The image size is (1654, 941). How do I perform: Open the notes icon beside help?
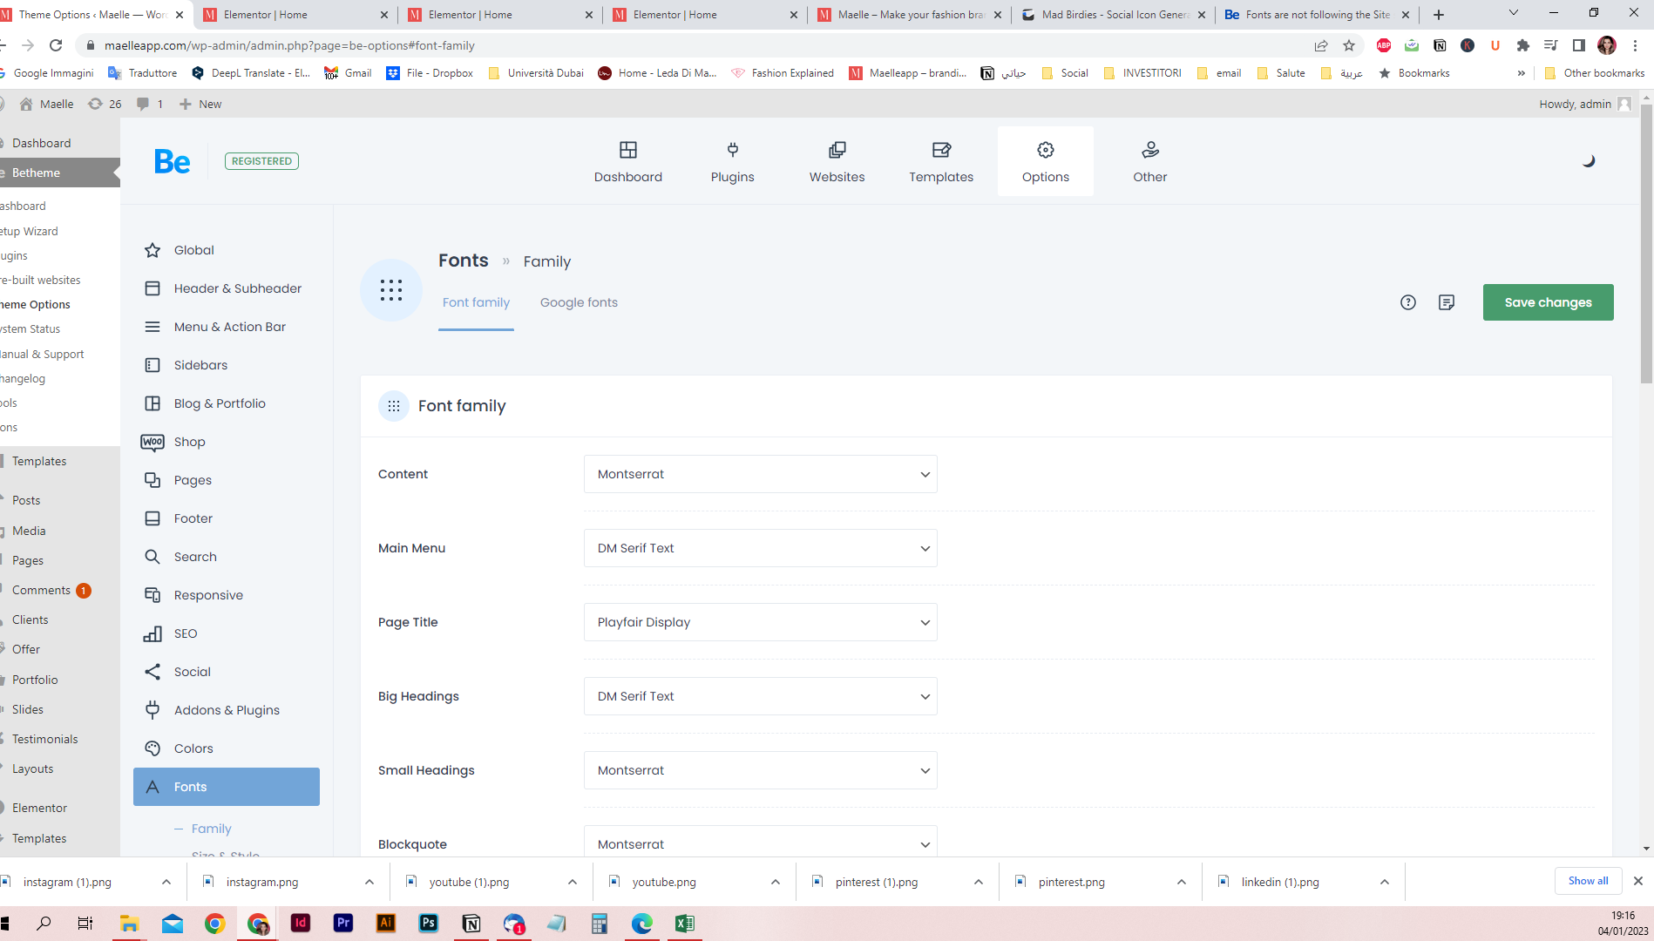[1447, 302]
